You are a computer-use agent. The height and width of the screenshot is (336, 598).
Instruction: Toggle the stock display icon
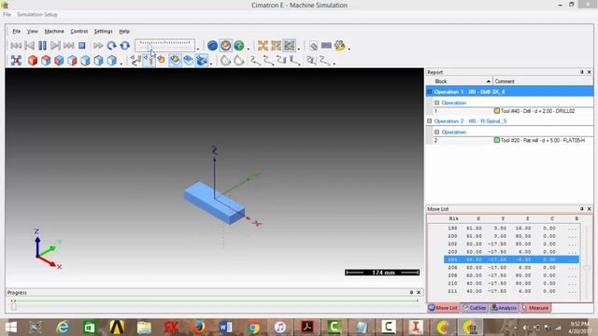click(175, 61)
